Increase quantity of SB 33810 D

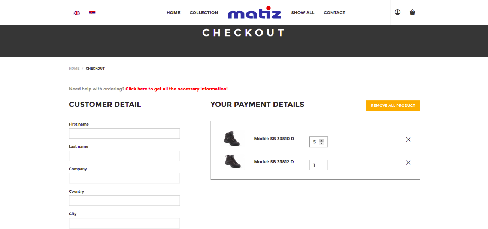(x=321, y=140)
